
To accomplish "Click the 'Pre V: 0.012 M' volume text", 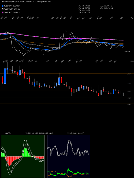I will 107,8.
